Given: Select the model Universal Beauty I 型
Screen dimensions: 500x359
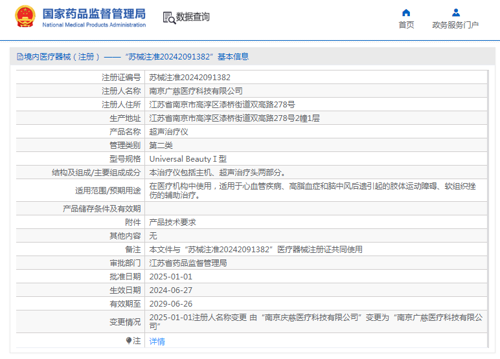Looking at the screenshot, I should pyautogui.click(x=188, y=159).
